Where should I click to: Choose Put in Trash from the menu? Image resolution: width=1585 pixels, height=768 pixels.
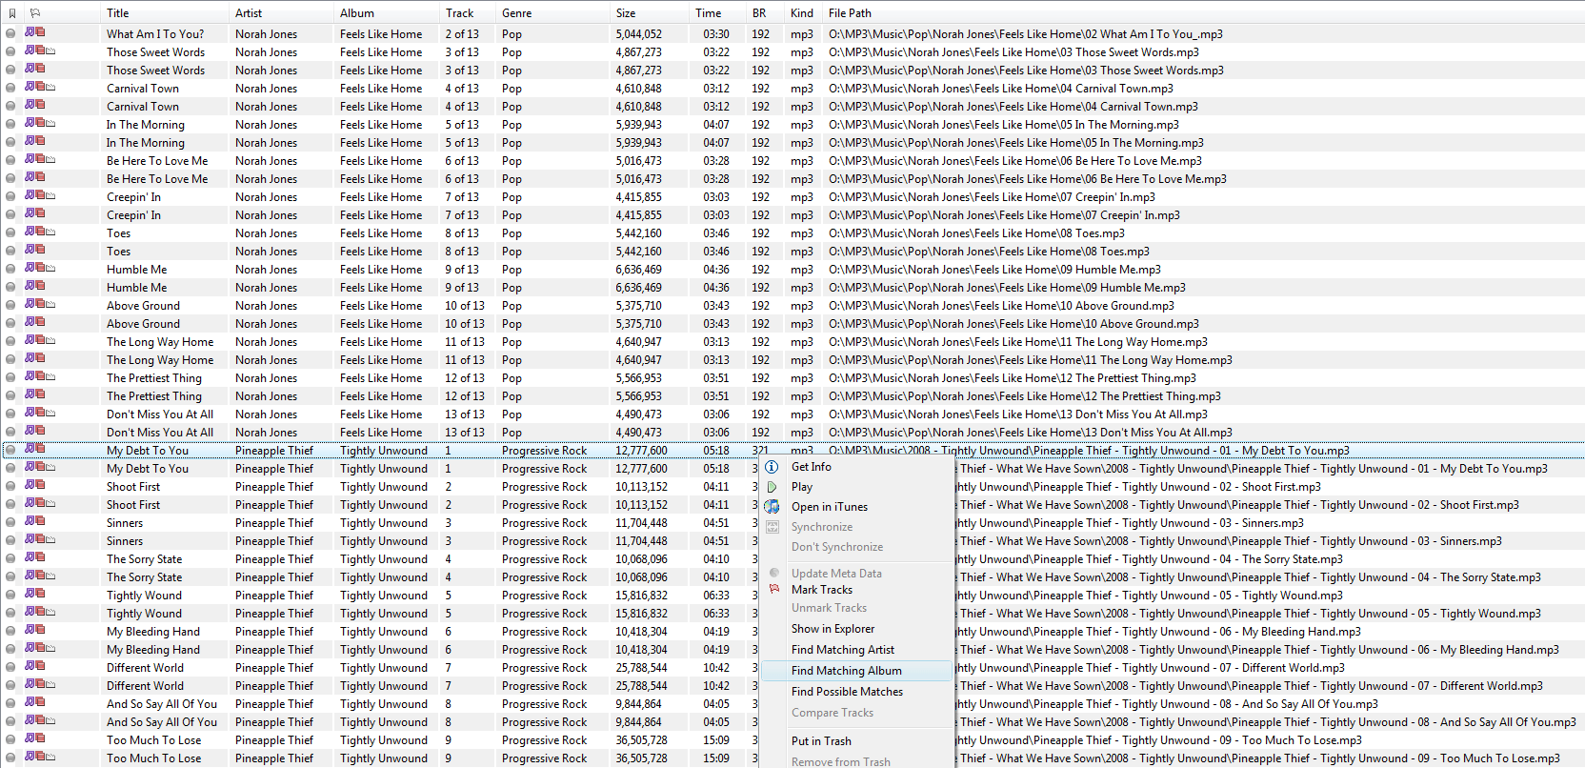tap(821, 741)
